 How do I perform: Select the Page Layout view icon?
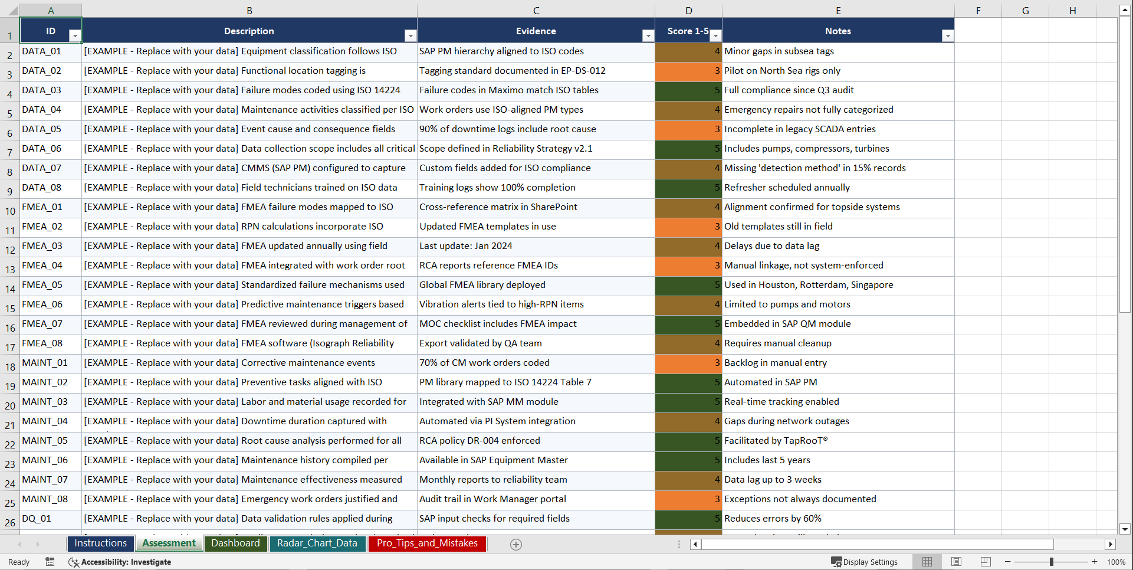click(956, 562)
